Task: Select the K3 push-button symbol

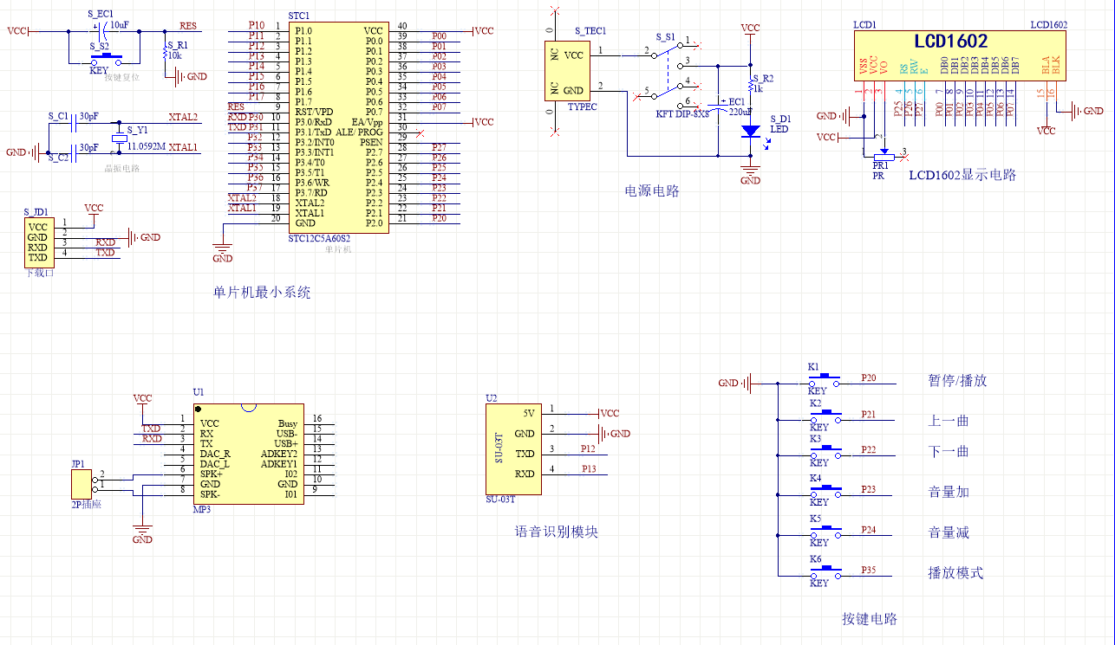Action: tap(825, 452)
